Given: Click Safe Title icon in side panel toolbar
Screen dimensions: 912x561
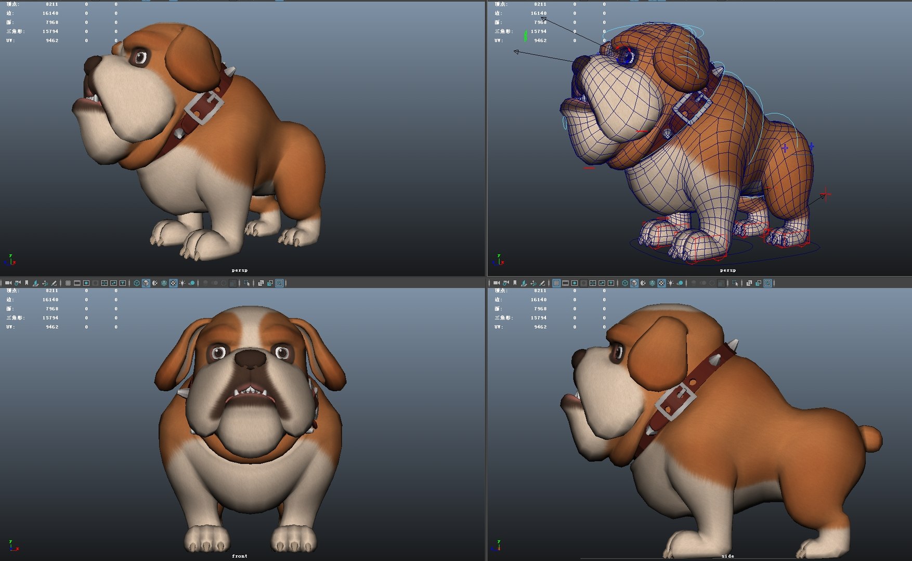Looking at the screenshot, I should click(x=611, y=283).
